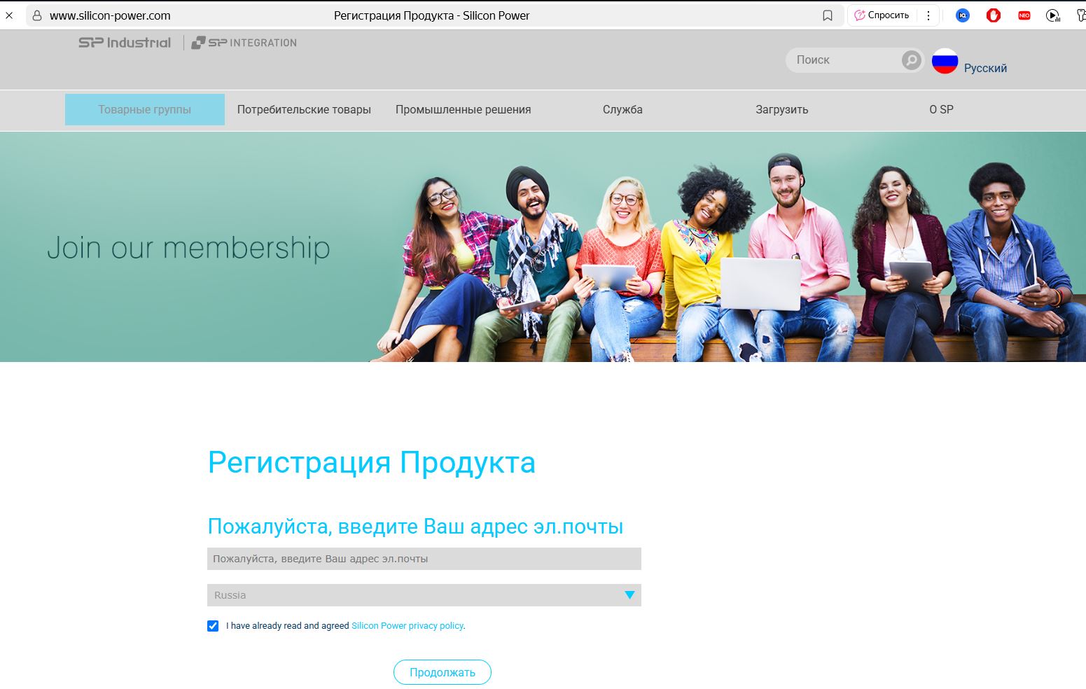Click the email address input field
1086x689 pixels.
tap(424, 559)
